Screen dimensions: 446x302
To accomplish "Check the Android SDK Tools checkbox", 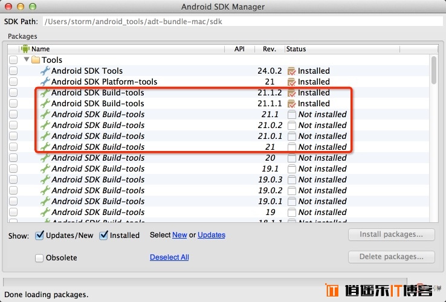I will [13, 71].
